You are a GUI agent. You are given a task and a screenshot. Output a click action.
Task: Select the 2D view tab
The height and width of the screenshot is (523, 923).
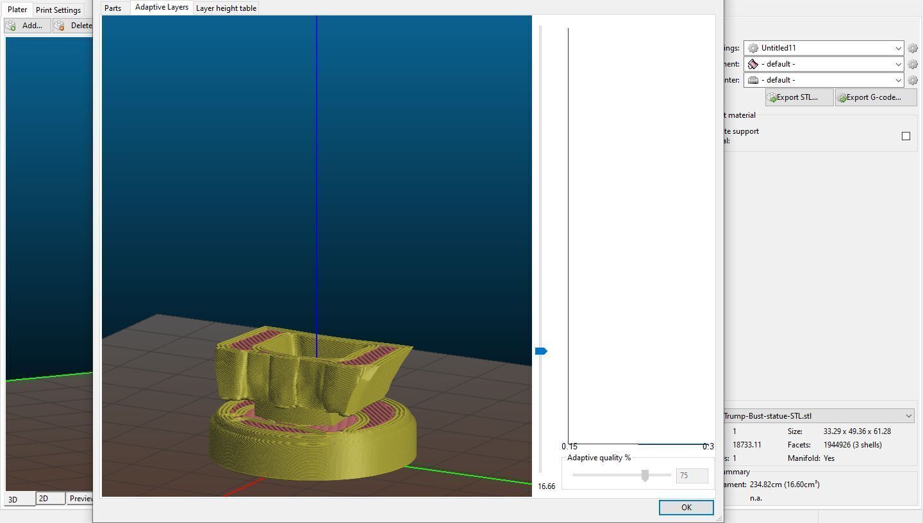[51, 499]
